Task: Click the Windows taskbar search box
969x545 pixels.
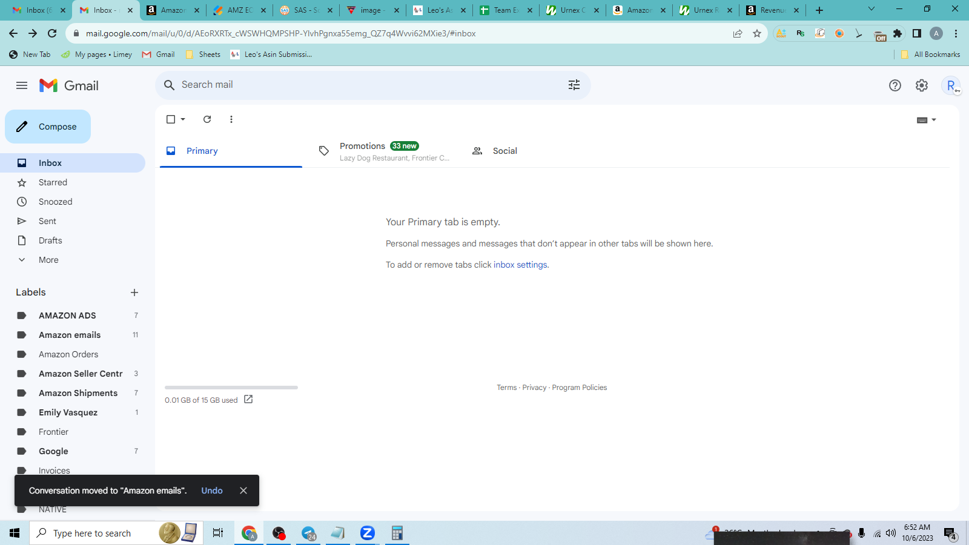Action: tap(116, 533)
